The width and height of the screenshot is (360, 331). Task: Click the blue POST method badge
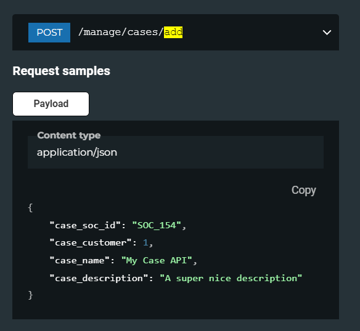(49, 33)
